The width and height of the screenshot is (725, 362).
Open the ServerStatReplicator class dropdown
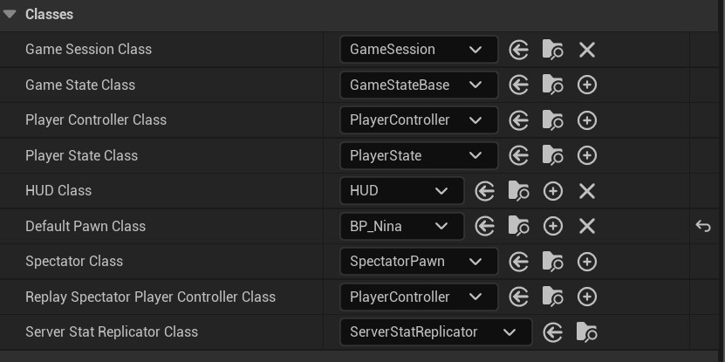[436, 332]
